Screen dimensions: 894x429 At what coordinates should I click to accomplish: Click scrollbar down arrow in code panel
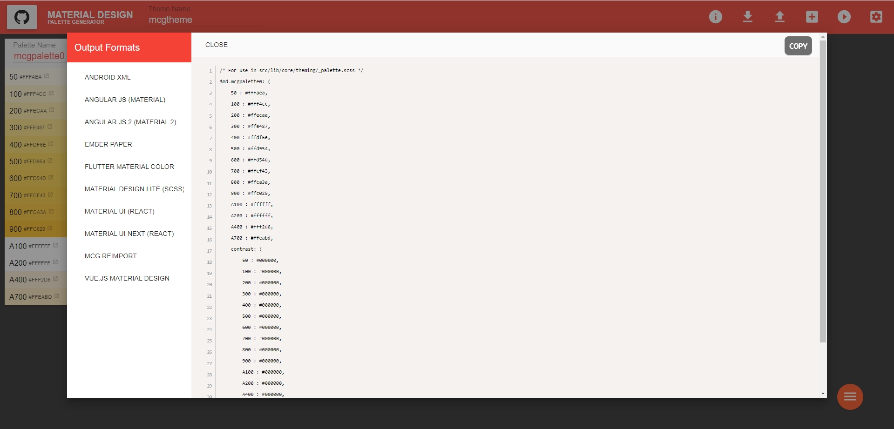[x=823, y=394]
